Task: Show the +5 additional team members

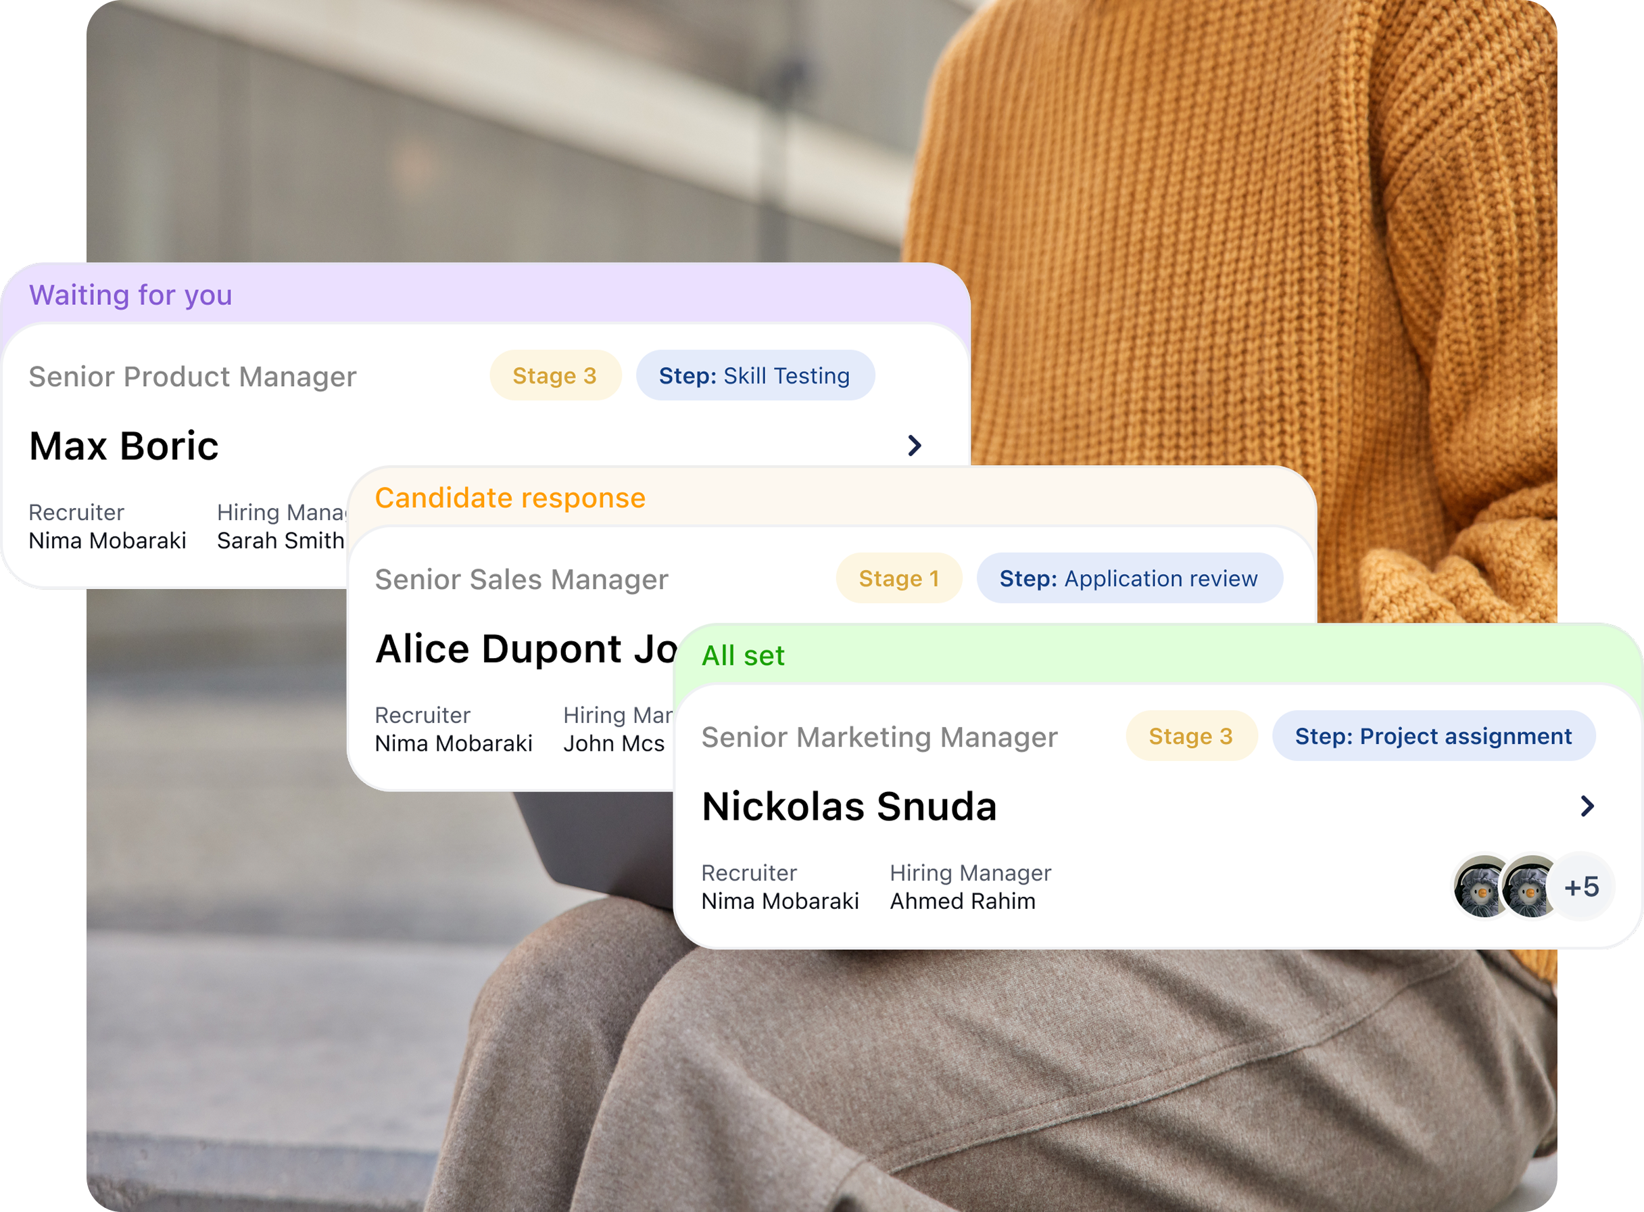Action: (x=1582, y=887)
